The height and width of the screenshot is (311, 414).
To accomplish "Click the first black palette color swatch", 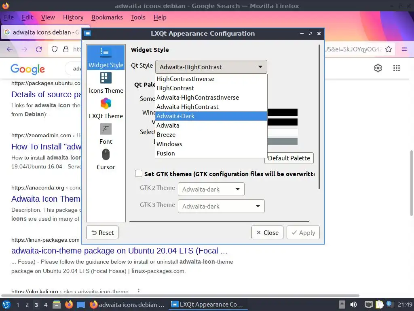I will 283,112.
